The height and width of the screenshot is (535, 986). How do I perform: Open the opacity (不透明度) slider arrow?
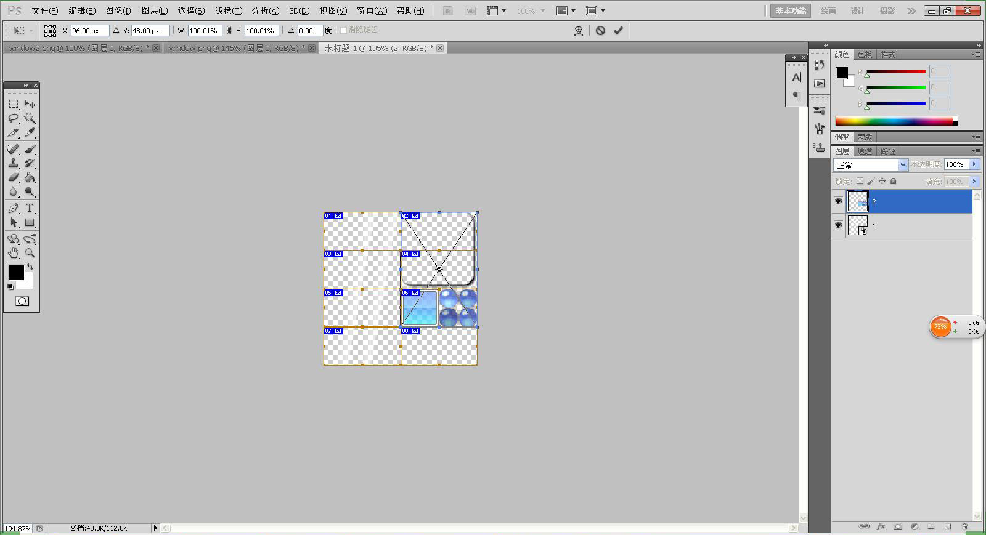[x=974, y=164]
